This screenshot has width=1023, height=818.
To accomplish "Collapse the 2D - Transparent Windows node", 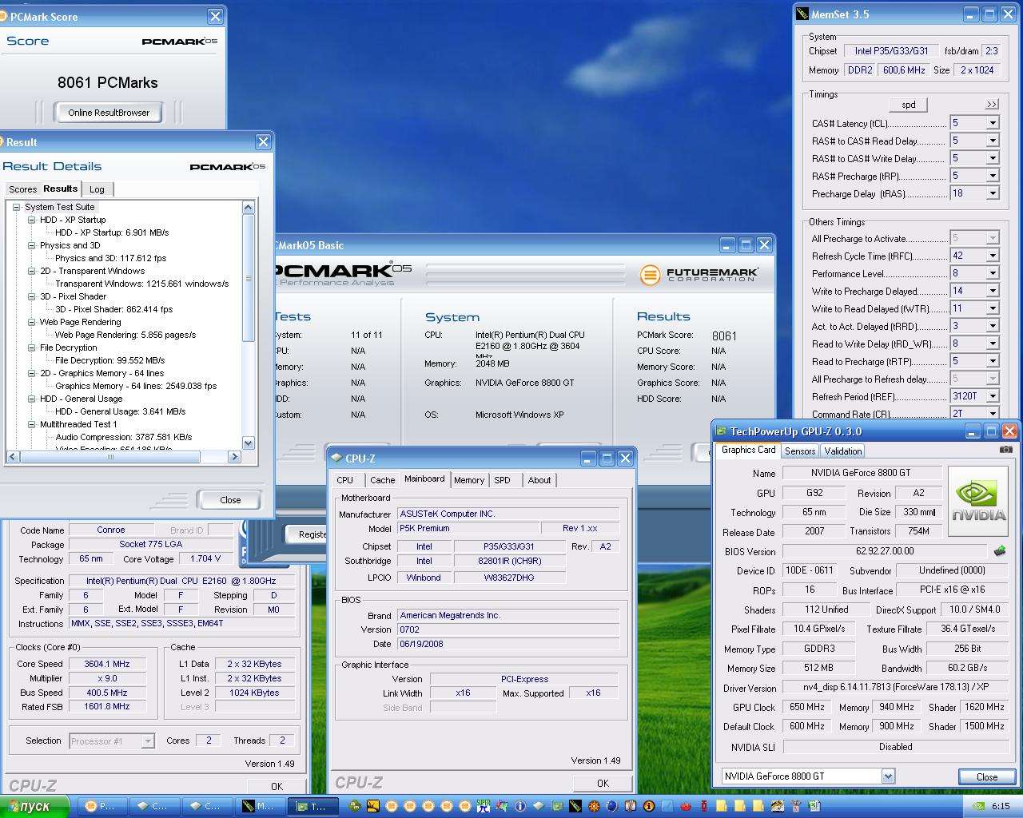I will [x=32, y=271].
